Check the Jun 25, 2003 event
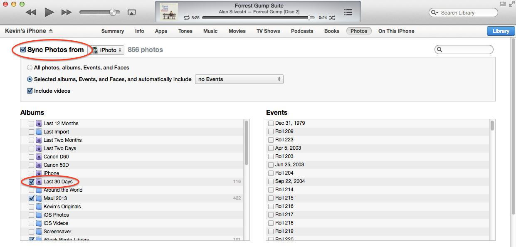Viewport: 516px width, 247px height. 271,165
